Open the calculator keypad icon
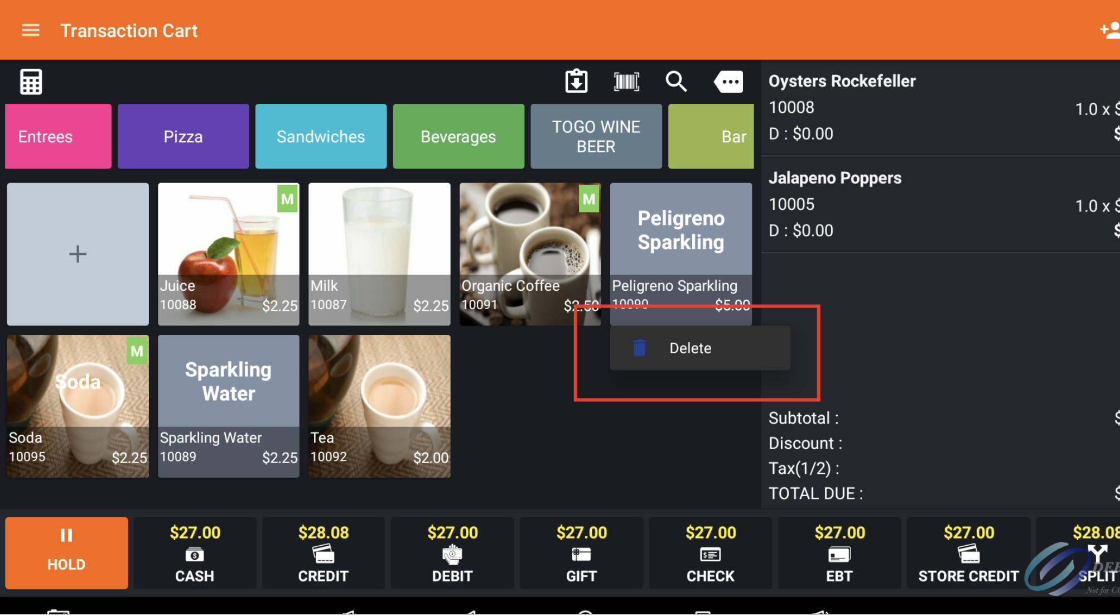The width and height of the screenshot is (1120, 615). [x=31, y=82]
